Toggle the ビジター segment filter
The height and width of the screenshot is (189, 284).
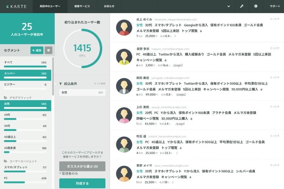click(25, 86)
